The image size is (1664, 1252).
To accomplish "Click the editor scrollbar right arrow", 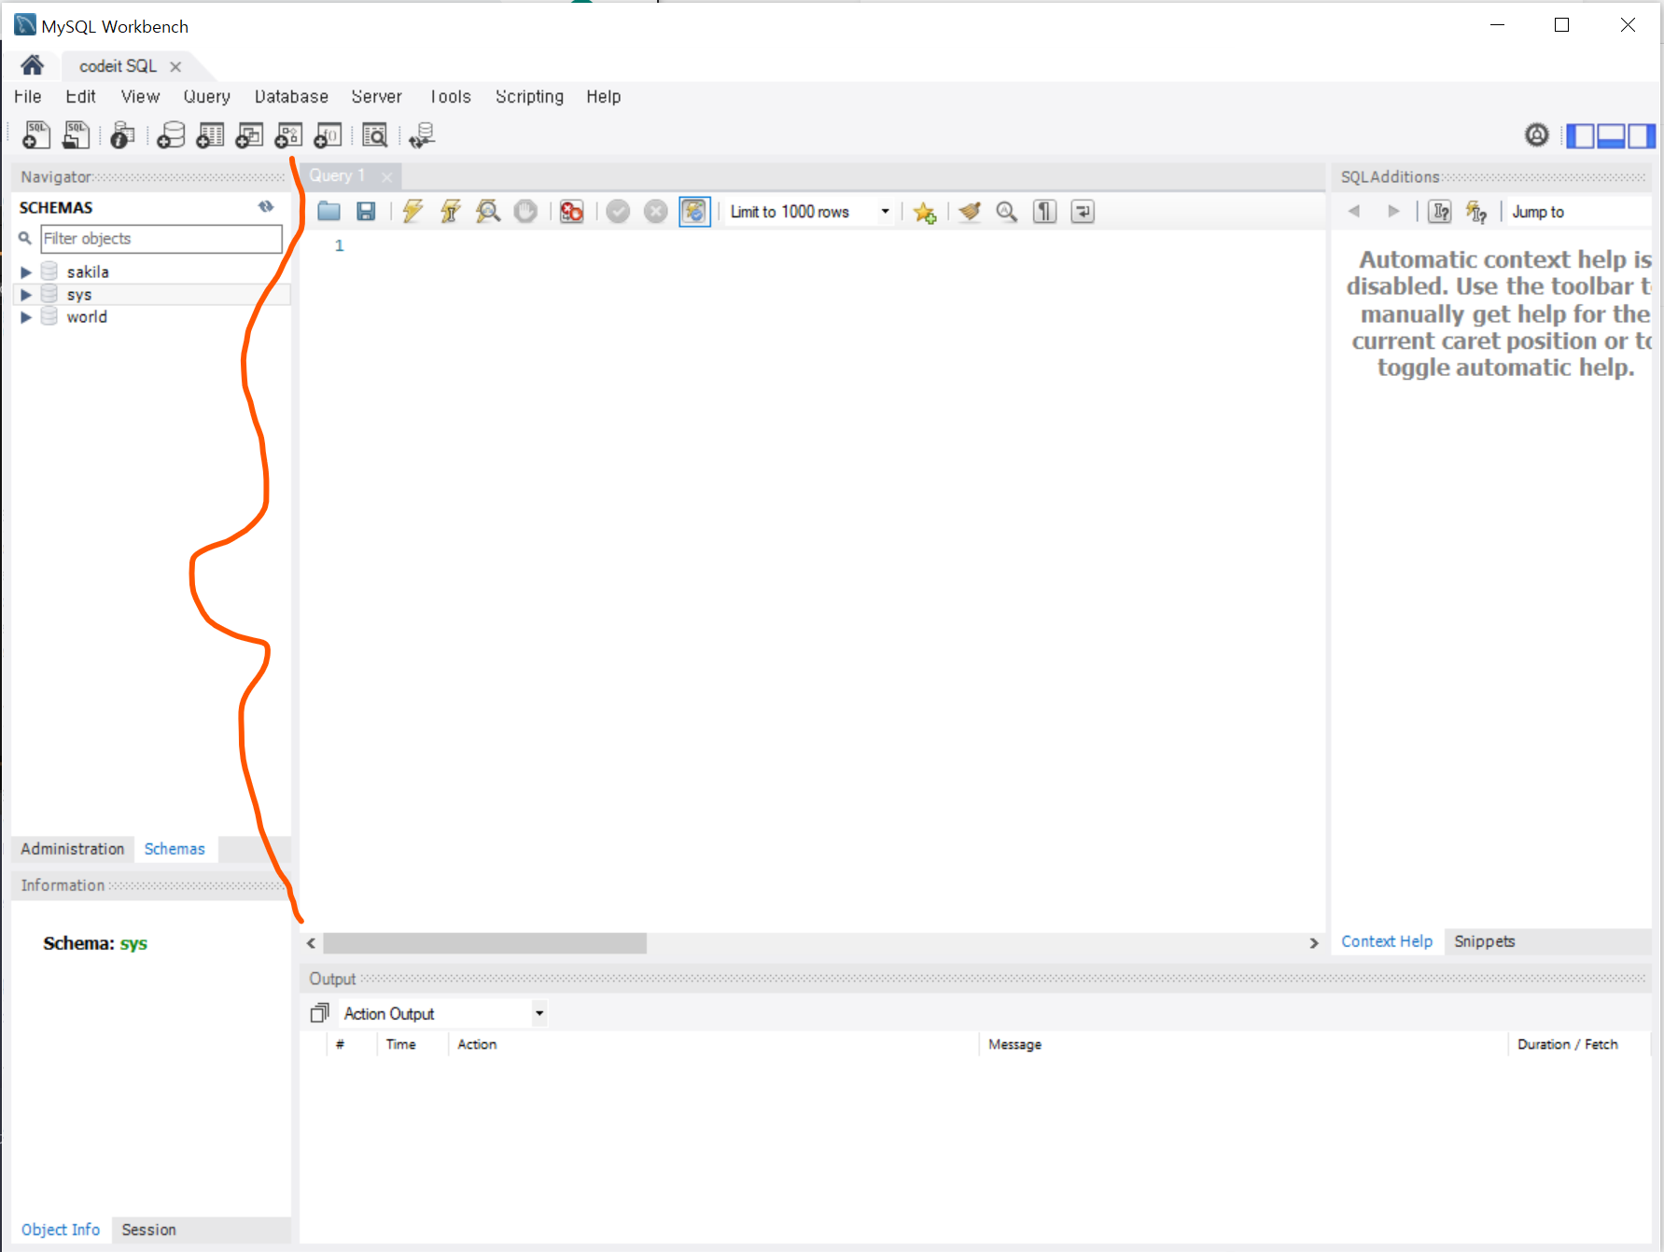I will point(1314,943).
